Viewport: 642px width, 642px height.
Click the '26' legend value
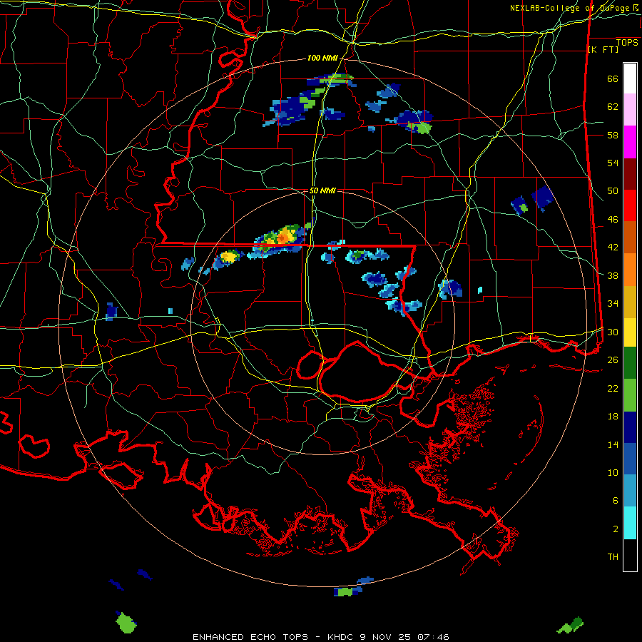click(613, 360)
